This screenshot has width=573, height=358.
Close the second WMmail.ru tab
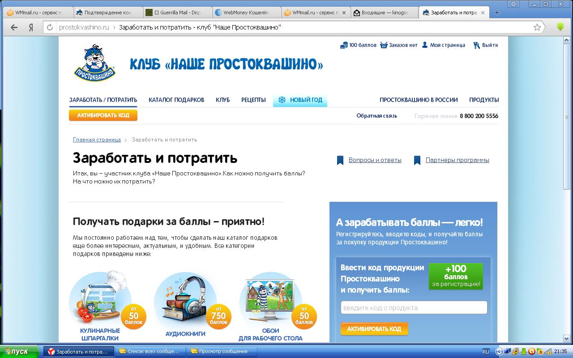coord(344,13)
